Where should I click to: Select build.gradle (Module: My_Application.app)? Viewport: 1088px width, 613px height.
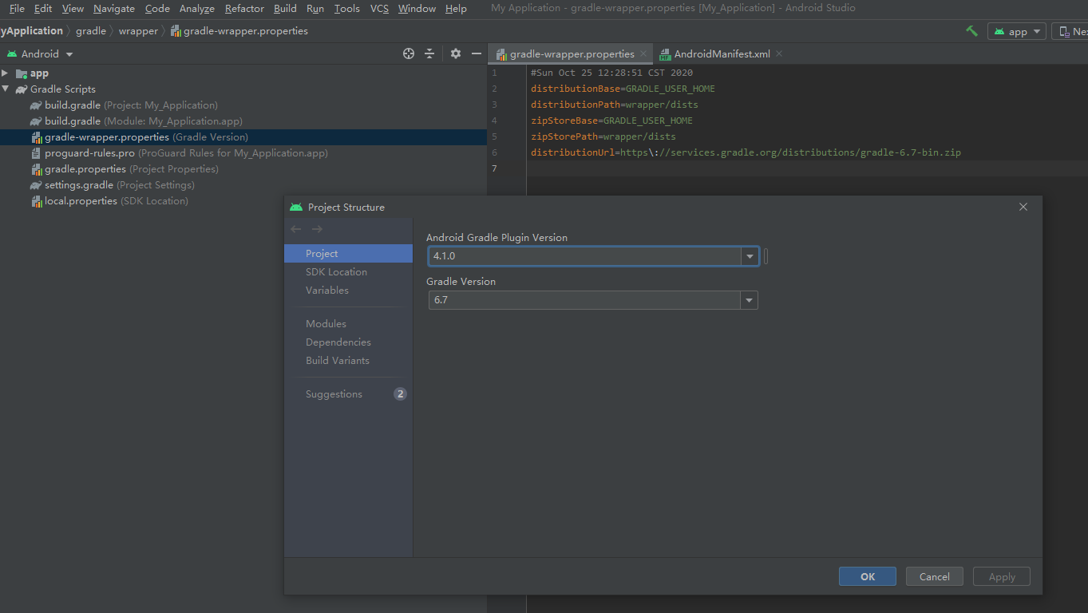pyautogui.click(x=144, y=121)
